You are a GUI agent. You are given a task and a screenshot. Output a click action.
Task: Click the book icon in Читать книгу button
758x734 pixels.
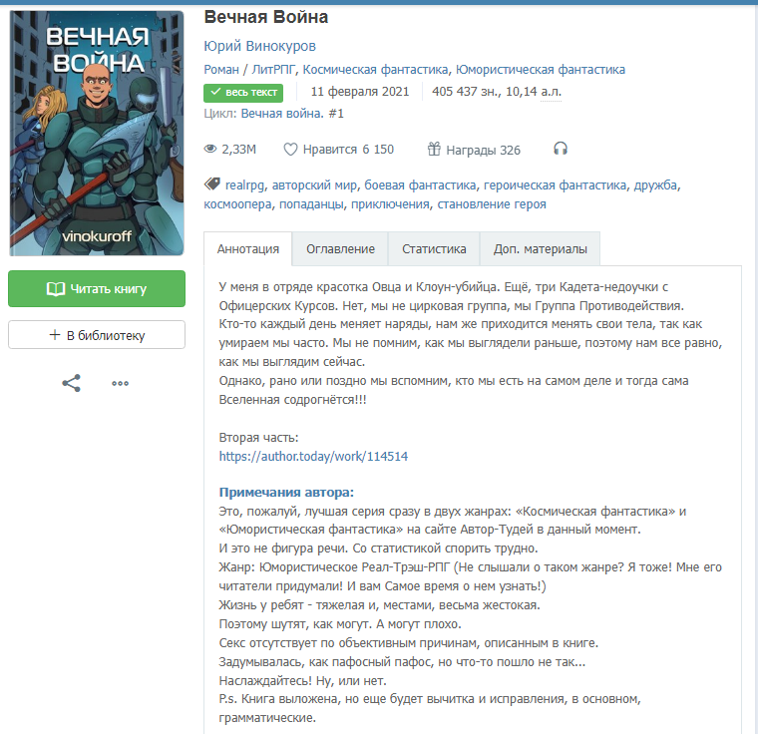[56, 288]
